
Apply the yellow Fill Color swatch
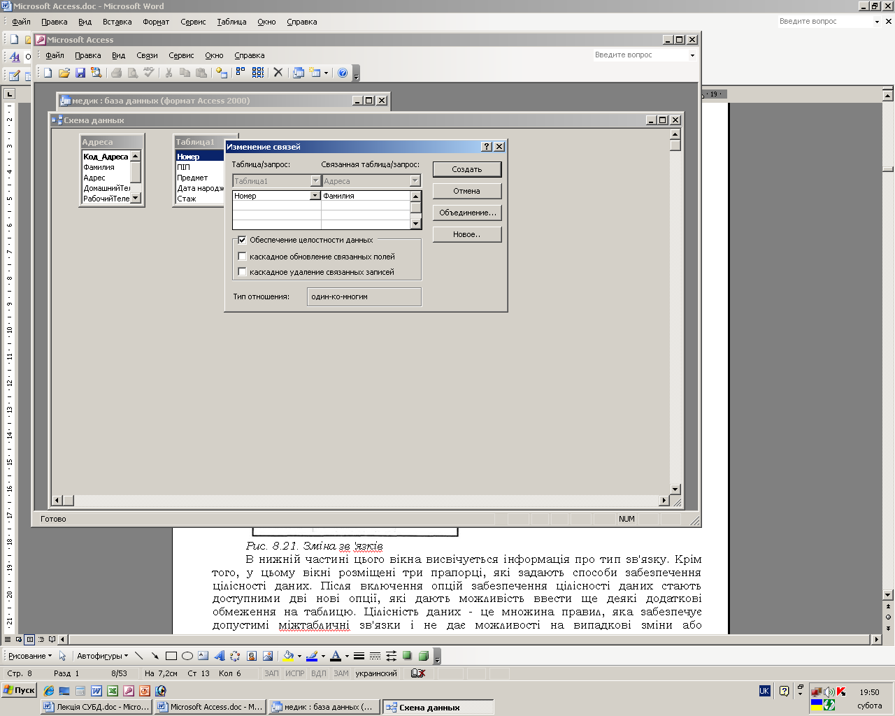(x=288, y=656)
